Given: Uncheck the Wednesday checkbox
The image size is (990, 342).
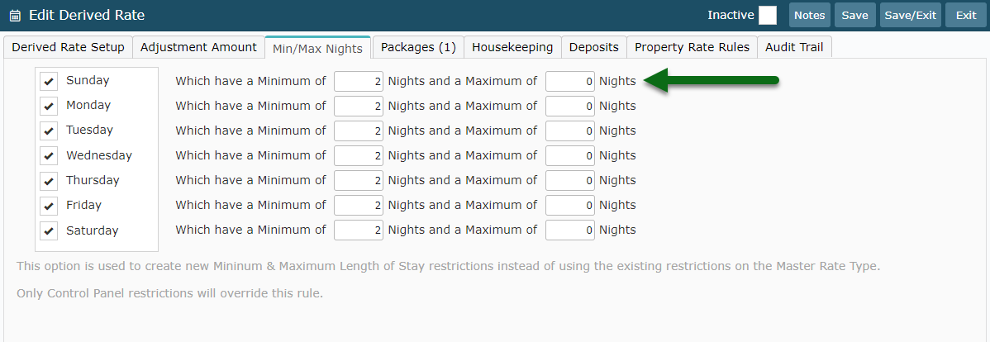Looking at the screenshot, I should coord(49,156).
